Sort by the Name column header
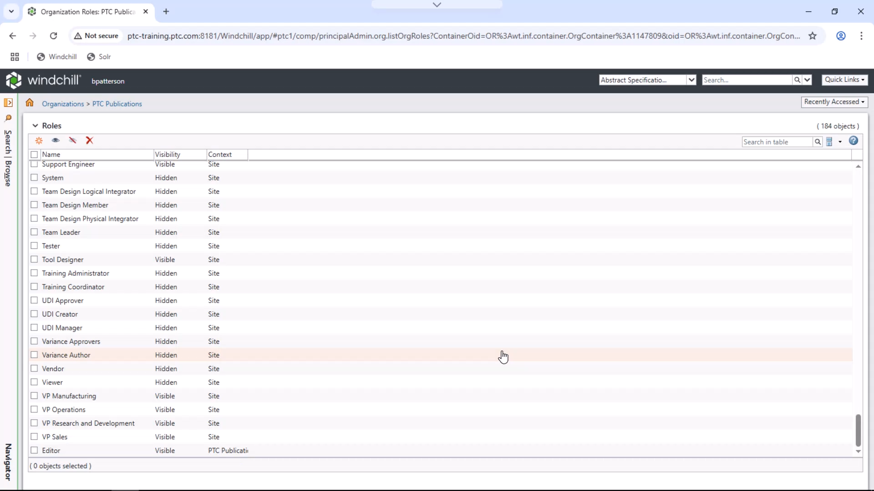This screenshot has height=491, width=874. tap(97, 155)
